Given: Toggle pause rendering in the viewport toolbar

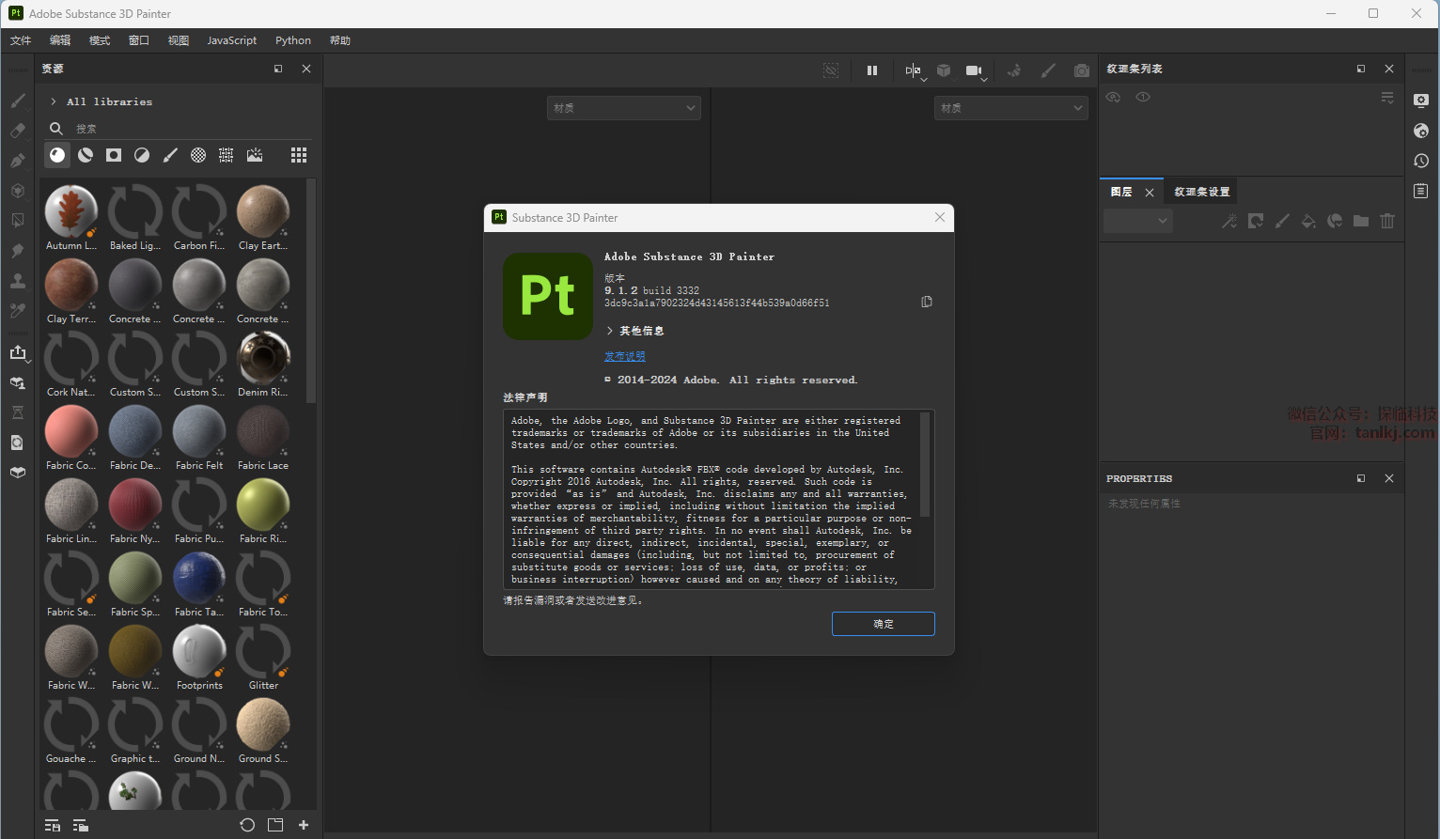Looking at the screenshot, I should pos(872,70).
